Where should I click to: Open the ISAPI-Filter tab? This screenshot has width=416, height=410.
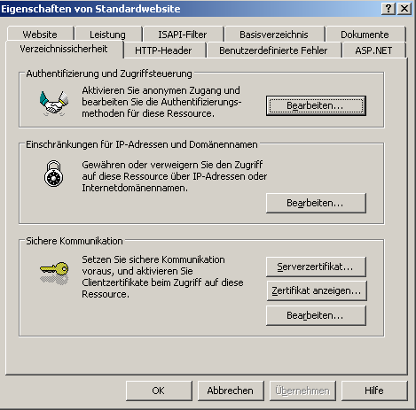pos(183,35)
